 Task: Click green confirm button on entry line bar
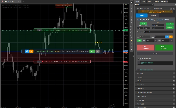tap(92, 51)
